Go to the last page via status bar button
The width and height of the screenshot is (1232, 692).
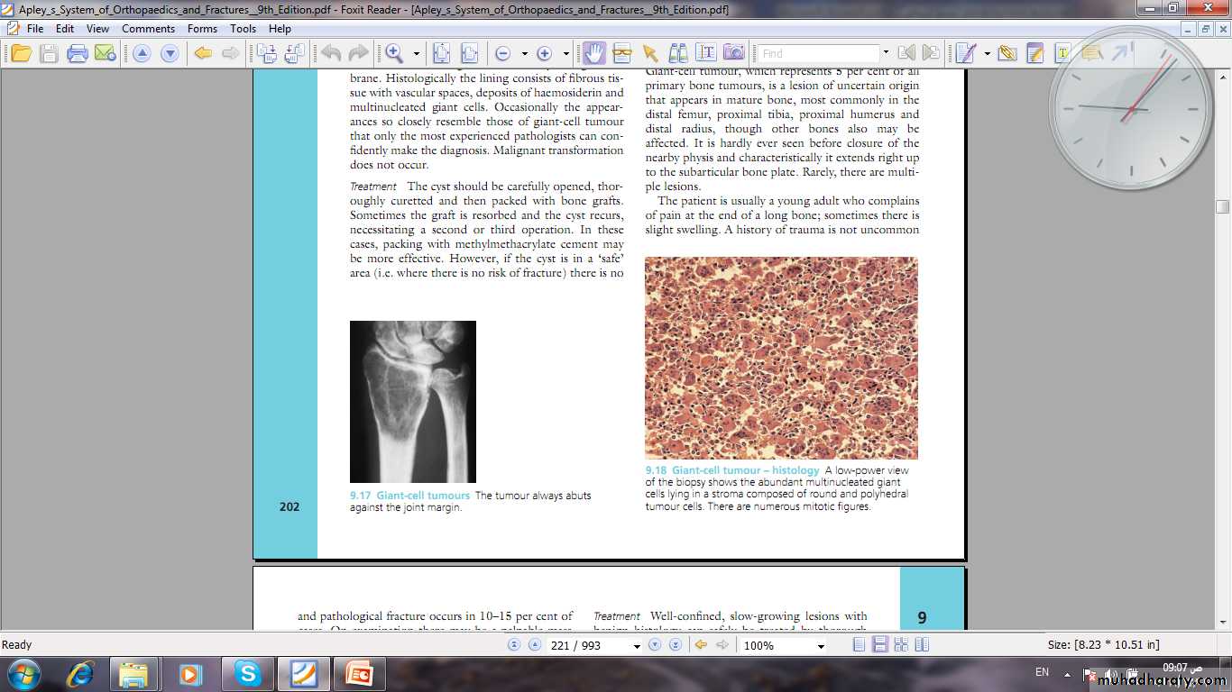tap(675, 645)
